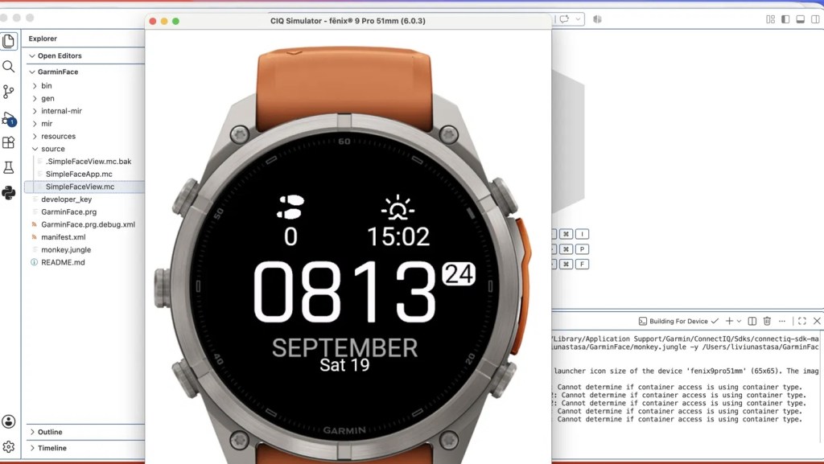Click the F key shortcut box
Screen dimensions: 824x464
coord(582,264)
